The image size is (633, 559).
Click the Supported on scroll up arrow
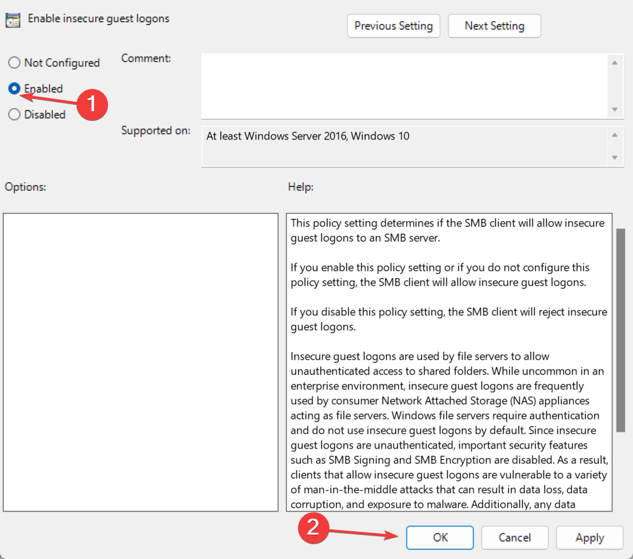pyautogui.click(x=614, y=135)
